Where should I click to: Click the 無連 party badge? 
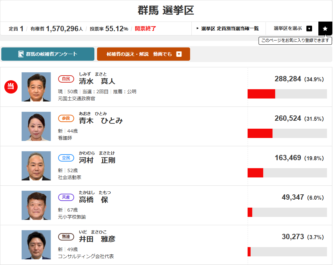[66, 237]
